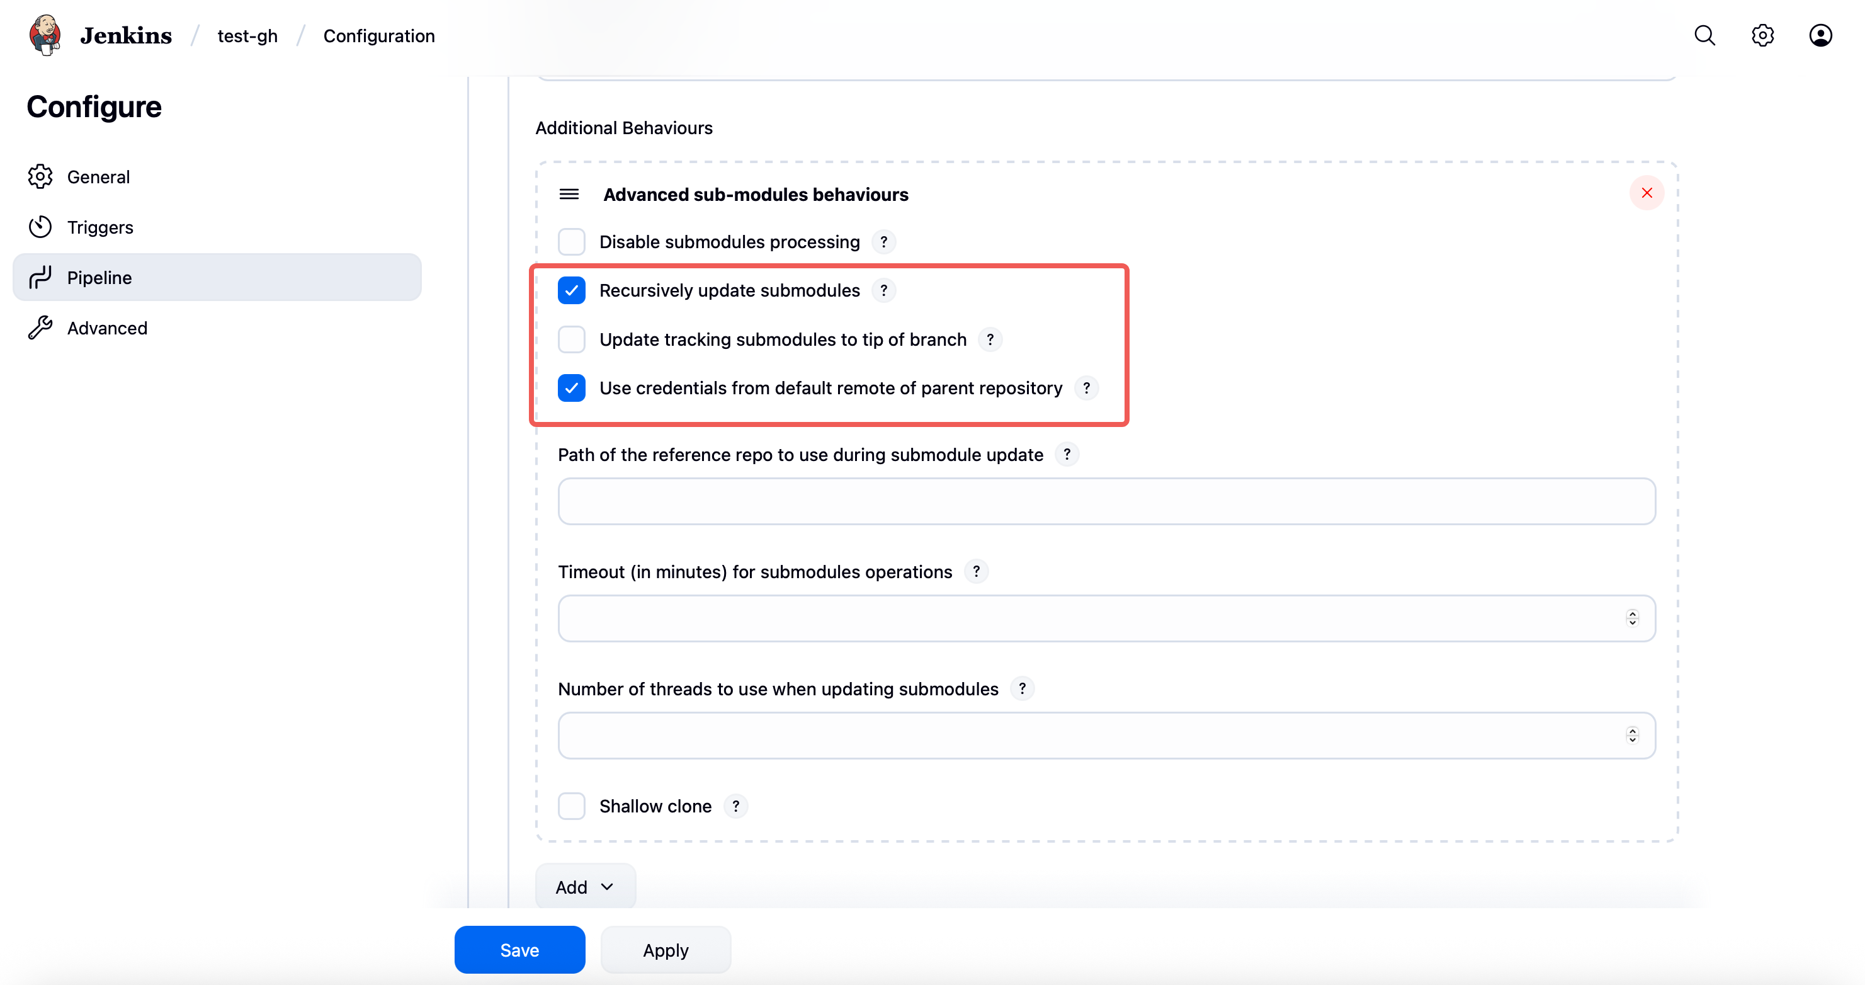Save the job configuration

520,950
